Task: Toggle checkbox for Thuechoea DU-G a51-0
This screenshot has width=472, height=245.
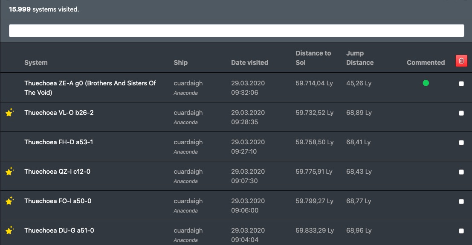Action: [x=461, y=231]
